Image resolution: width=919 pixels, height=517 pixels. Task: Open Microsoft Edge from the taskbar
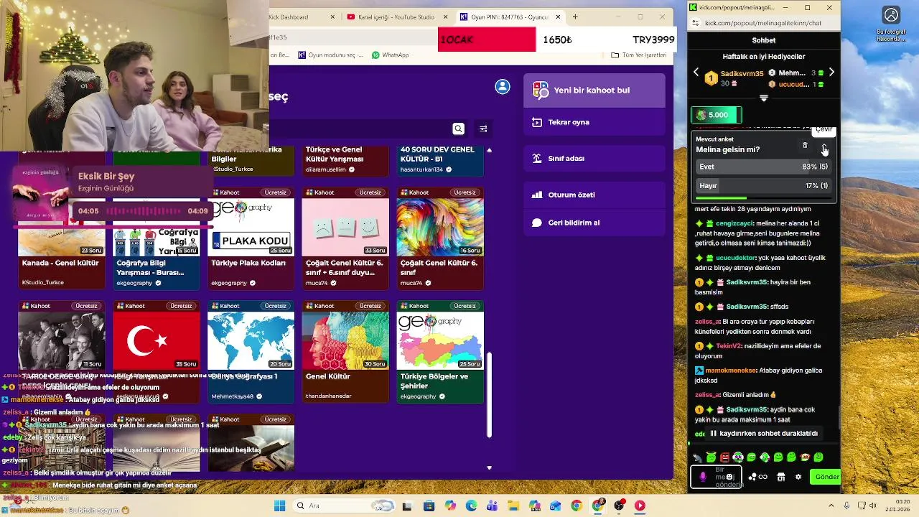[x=471, y=506]
